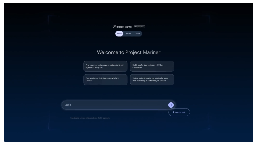Click the Project Mariner name in header
The height and width of the screenshot is (145, 256).
point(125,27)
